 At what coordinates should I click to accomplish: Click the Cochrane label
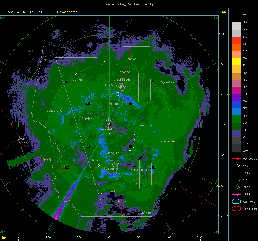pos(94,160)
